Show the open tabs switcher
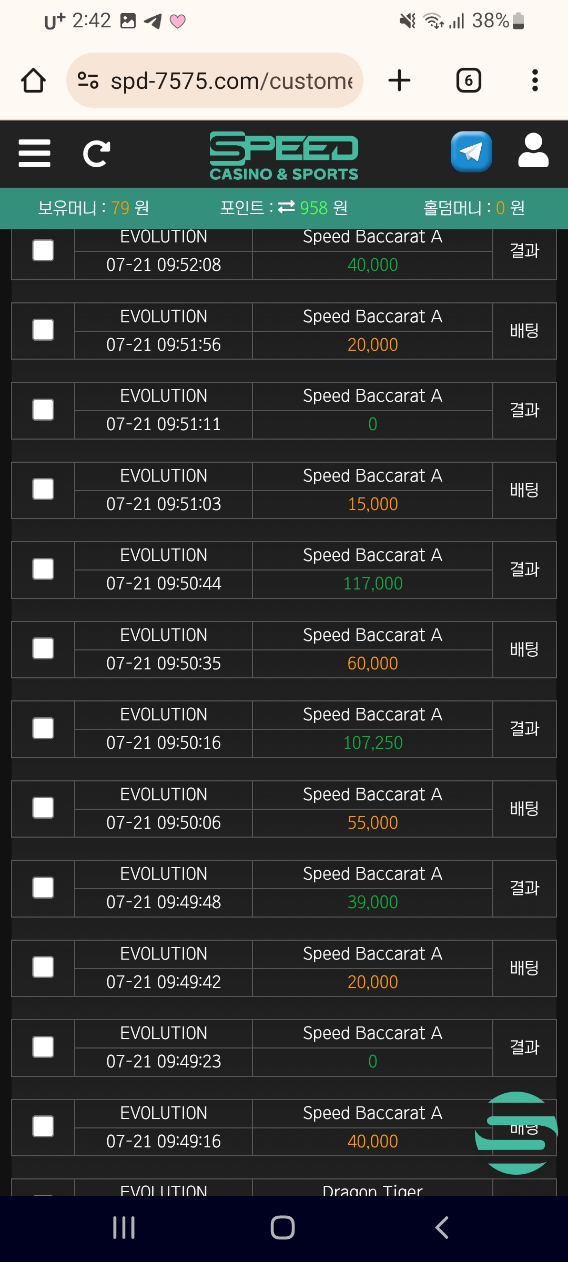Image resolution: width=568 pixels, height=1262 pixels. point(469,80)
